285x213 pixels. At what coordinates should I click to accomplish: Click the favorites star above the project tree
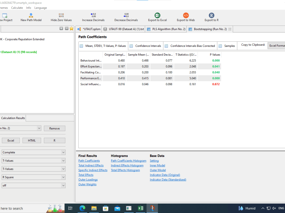tap(71, 29)
